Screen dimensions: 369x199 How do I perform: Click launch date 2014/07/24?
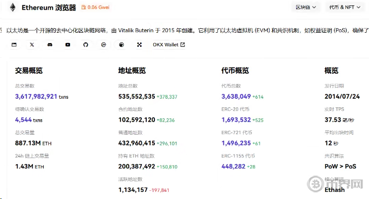coord(342,97)
